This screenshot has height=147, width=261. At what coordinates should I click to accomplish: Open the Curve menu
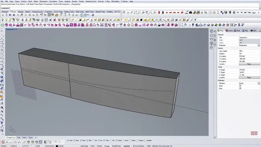[17, 1]
